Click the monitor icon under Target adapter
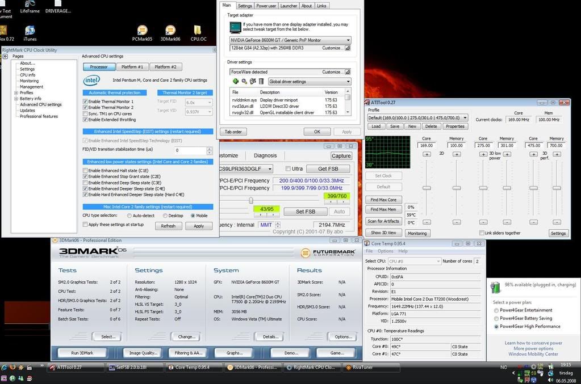This screenshot has width=581, height=384. tap(235, 27)
